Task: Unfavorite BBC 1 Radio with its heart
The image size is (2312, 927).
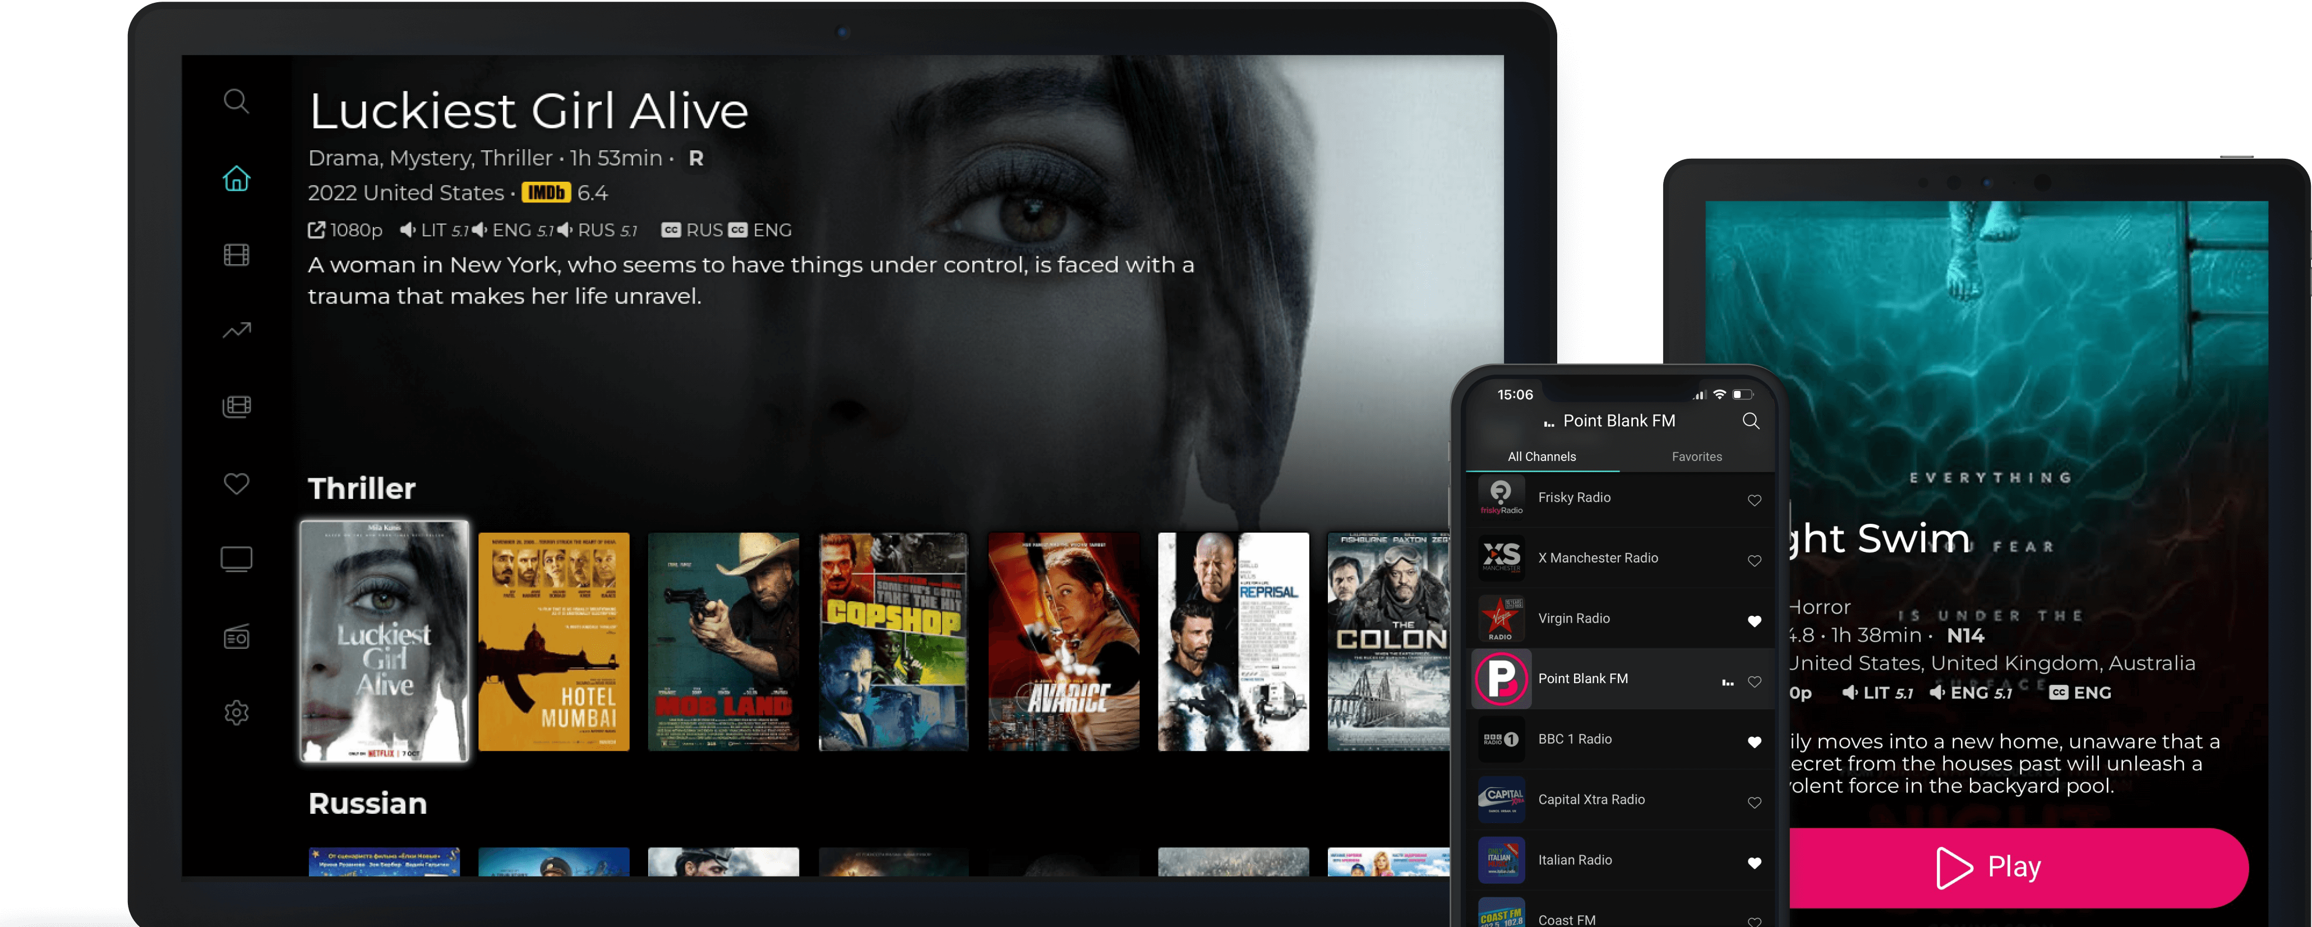Action: tap(1753, 742)
